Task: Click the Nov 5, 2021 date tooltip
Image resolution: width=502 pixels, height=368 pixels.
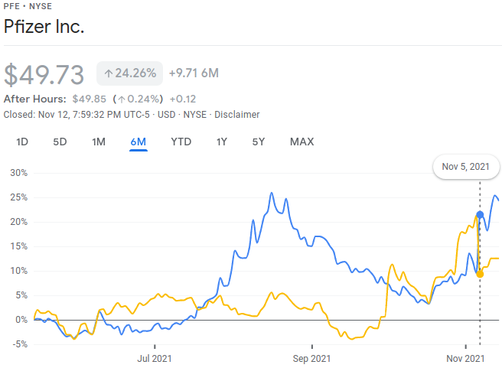Action: (466, 167)
